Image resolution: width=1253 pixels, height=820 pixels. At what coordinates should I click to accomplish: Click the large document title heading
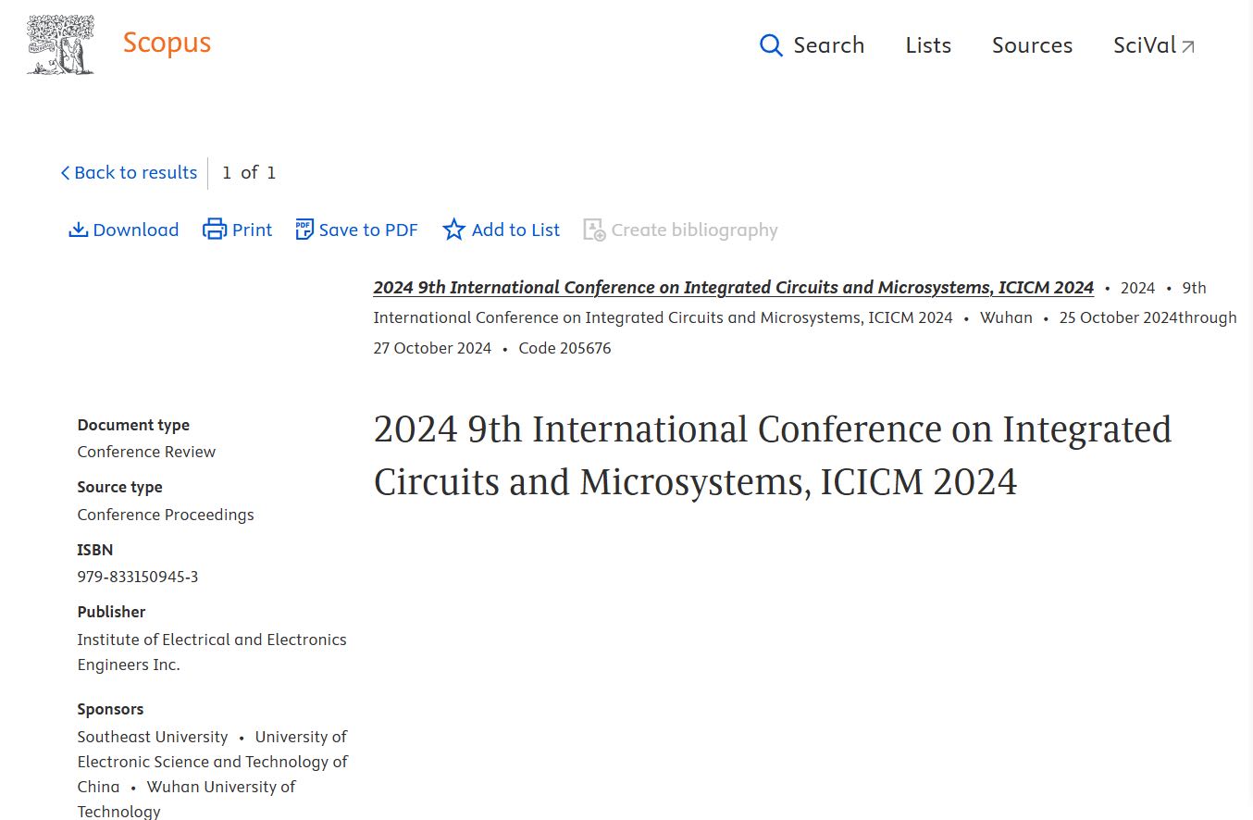point(772,455)
